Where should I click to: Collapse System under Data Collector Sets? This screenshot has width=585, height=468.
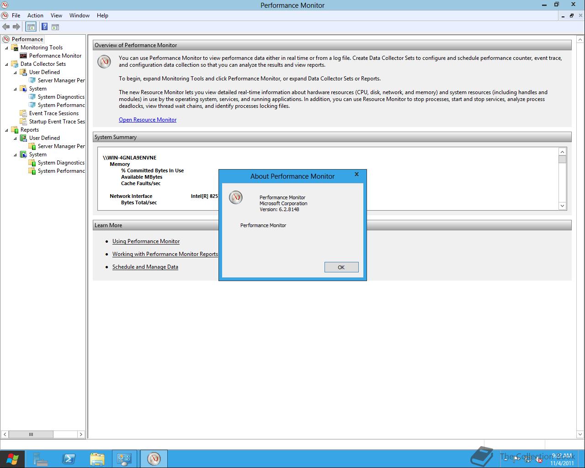click(x=15, y=89)
